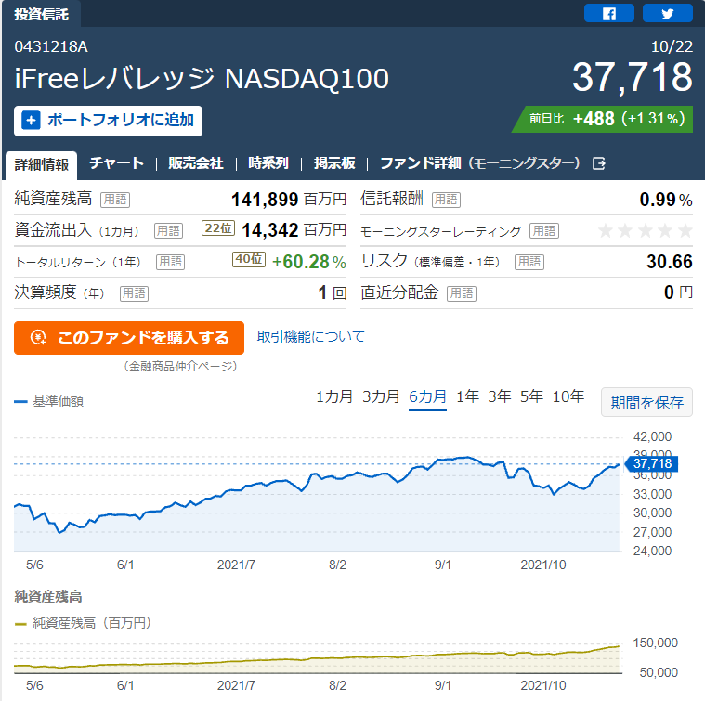Viewport: 705px width, 701px height.
Task: Switch to the チャート tab
Action: click(x=116, y=163)
